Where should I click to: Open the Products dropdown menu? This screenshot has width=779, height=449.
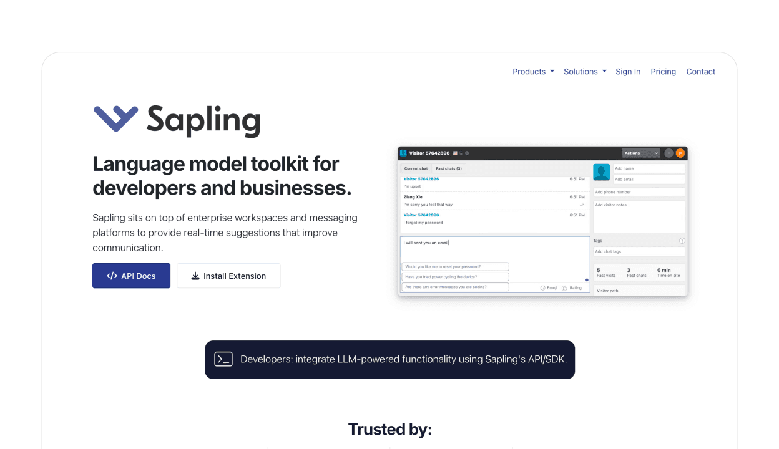click(533, 72)
